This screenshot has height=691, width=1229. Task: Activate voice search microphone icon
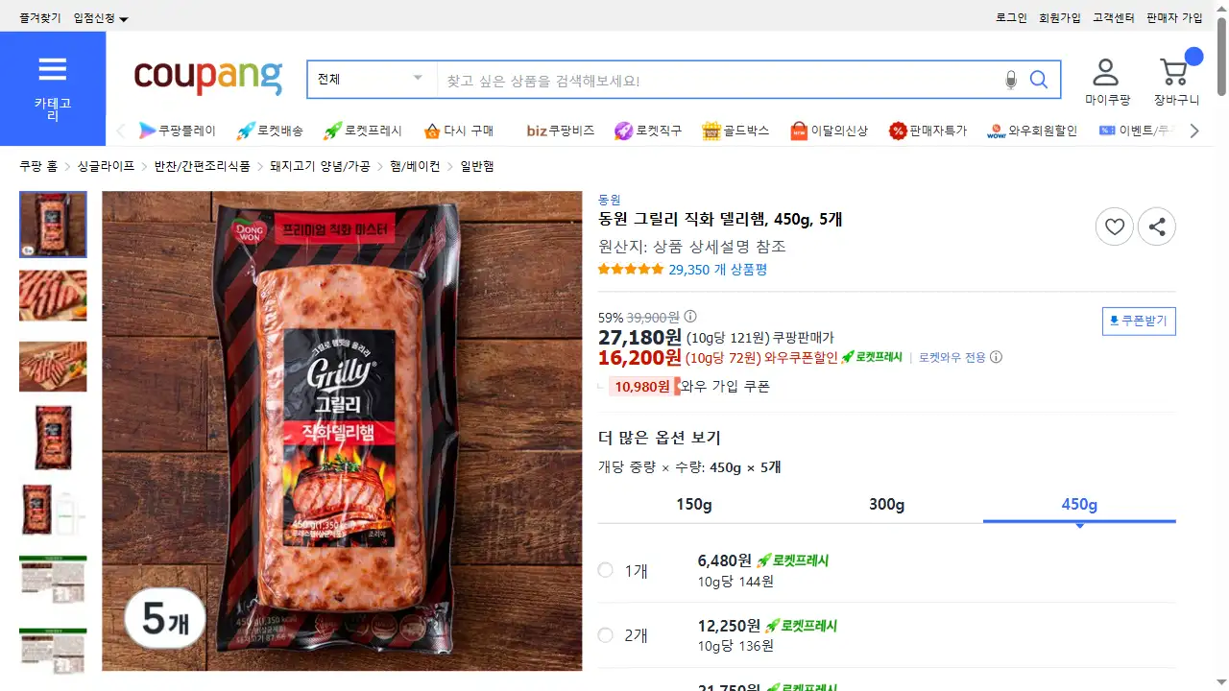(x=1010, y=80)
